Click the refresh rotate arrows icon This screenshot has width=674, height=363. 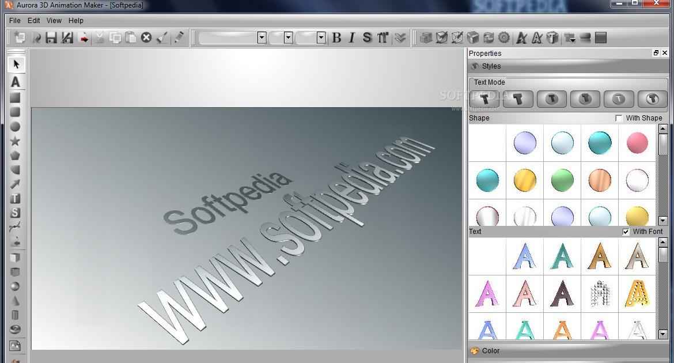(489, 38)
